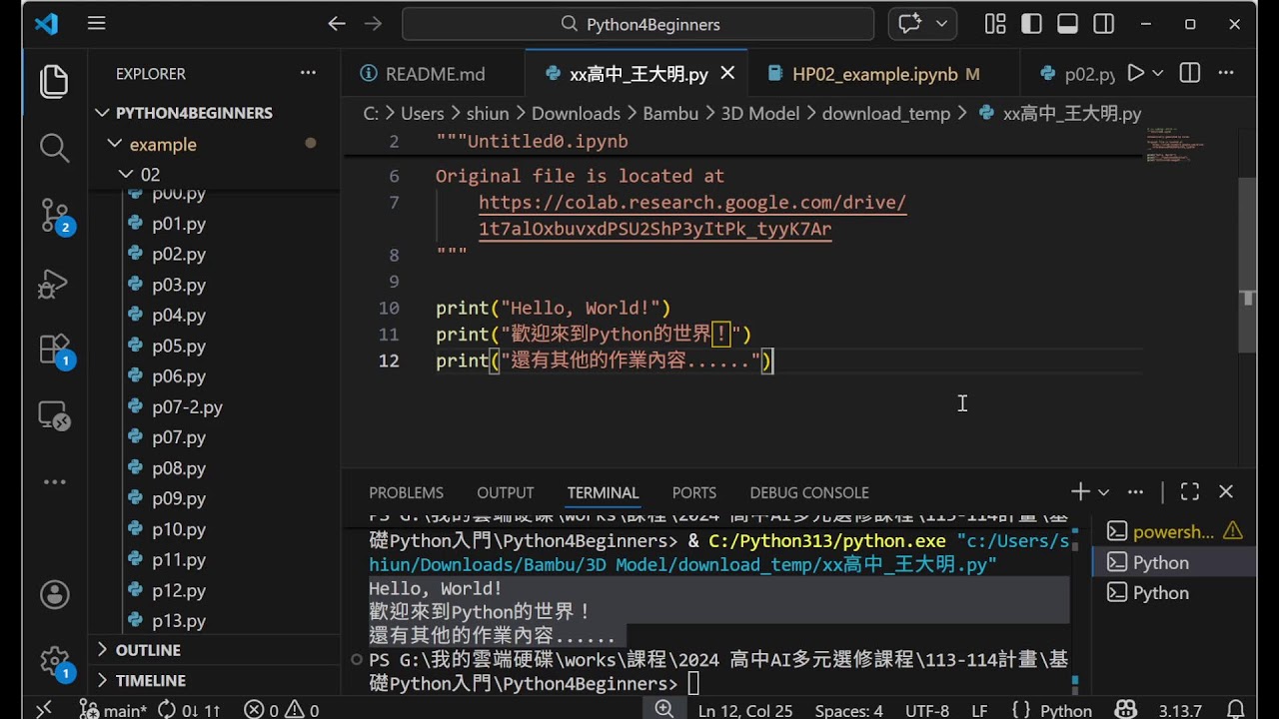Select Python interpreter 3.13.7 in status bar
The width and height of the screenshot is (1279, 719).
[x=1179, y=710]
